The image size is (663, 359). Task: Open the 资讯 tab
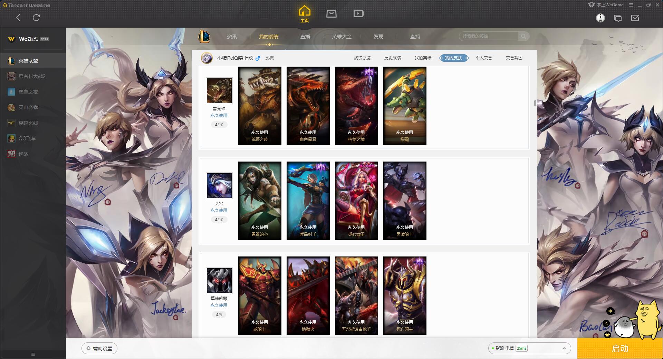(232, 37)
